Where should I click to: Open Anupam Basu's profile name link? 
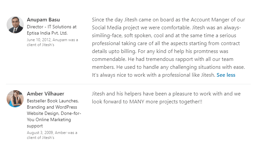click(43, 20)
